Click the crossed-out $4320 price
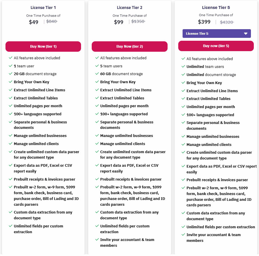Screen dimensions: 259x256 tap(227, 22)
